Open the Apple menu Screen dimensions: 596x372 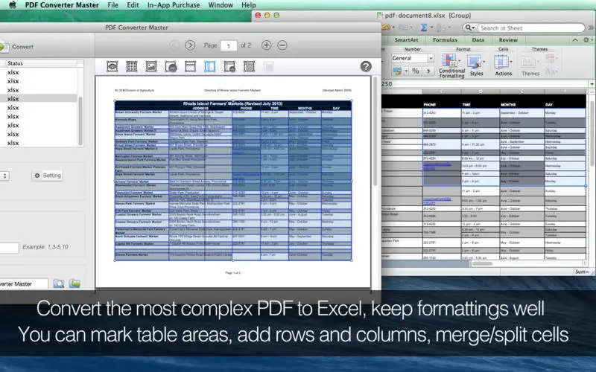(x=13, y=5)
